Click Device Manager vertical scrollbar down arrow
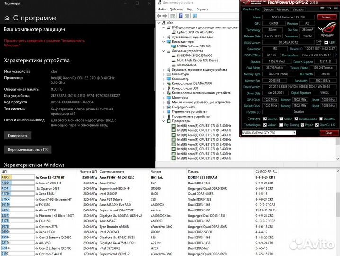Image resolution: width=340 pixels, height=256 pixels. tap(338, 159)
